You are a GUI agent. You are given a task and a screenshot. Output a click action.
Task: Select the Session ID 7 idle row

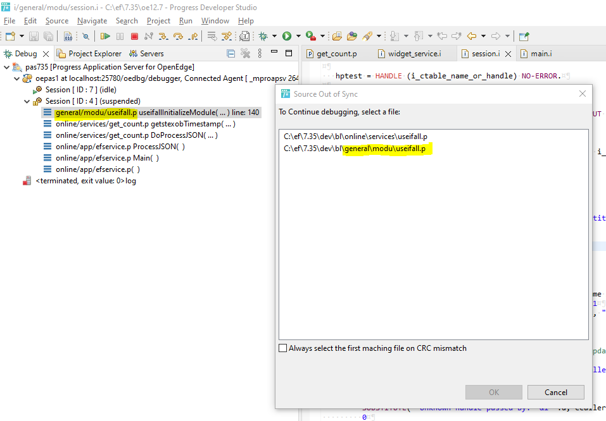click(x=75, y=90)
